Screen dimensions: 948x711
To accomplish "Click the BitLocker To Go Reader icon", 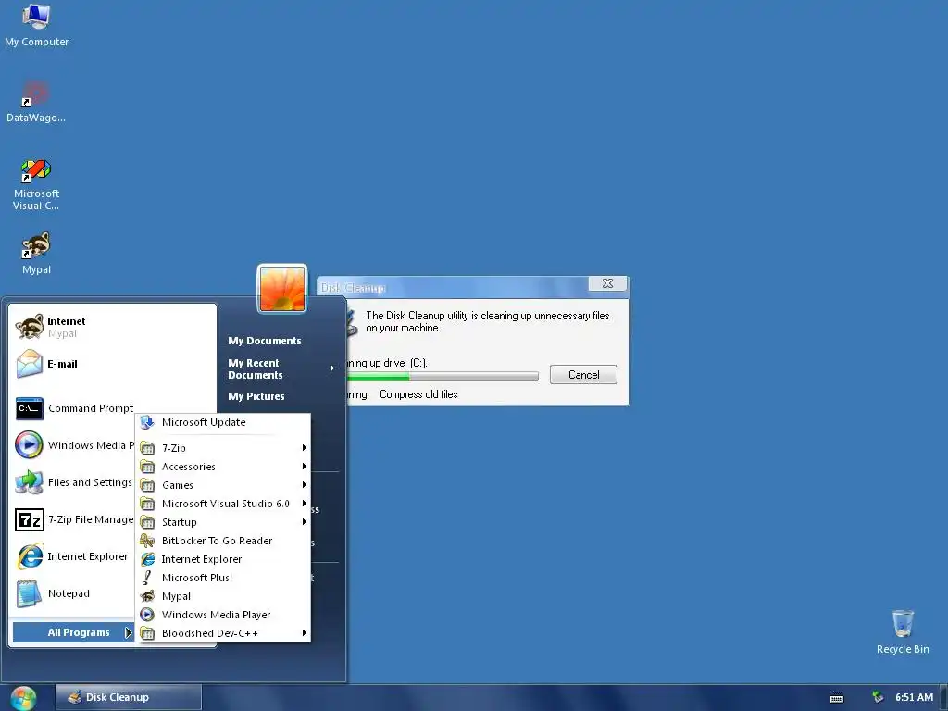I will pyautogui.click(x=147, y=541).
